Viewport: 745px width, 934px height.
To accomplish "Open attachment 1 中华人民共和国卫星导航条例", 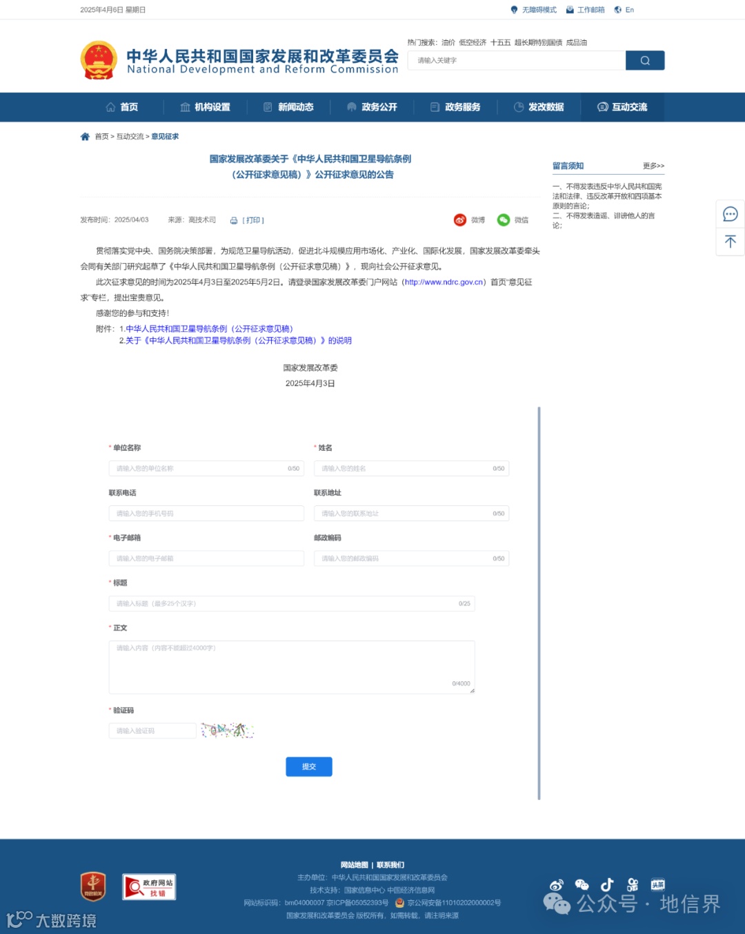I will (x=210, y=329).
